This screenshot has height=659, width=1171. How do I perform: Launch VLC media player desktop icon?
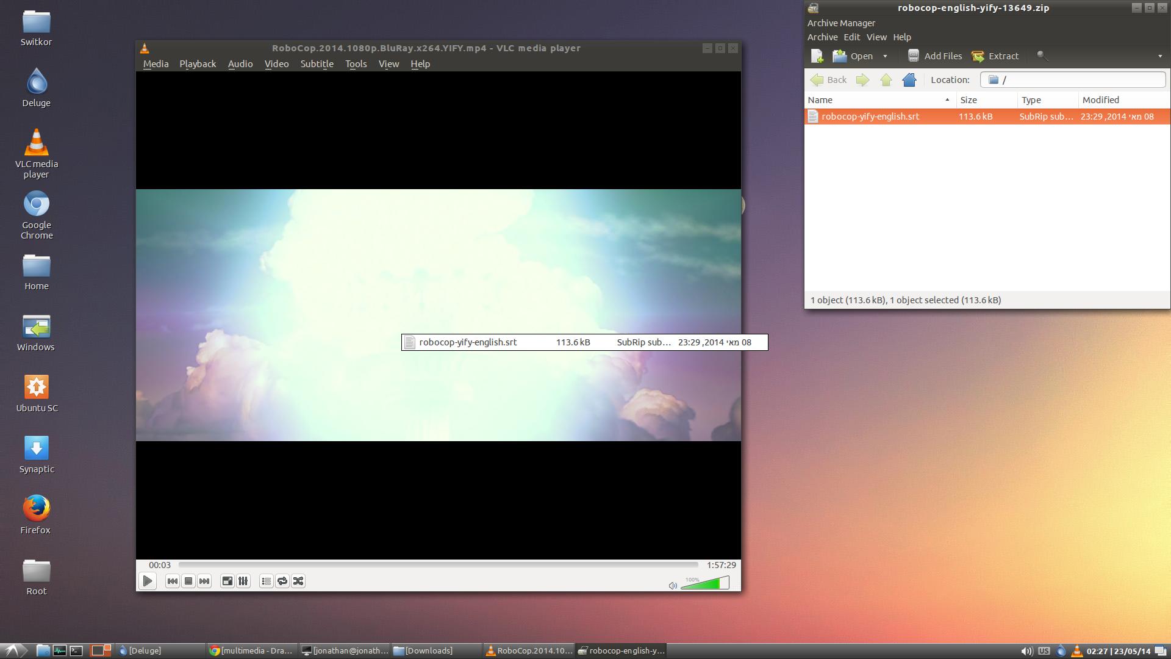[36, 153]
